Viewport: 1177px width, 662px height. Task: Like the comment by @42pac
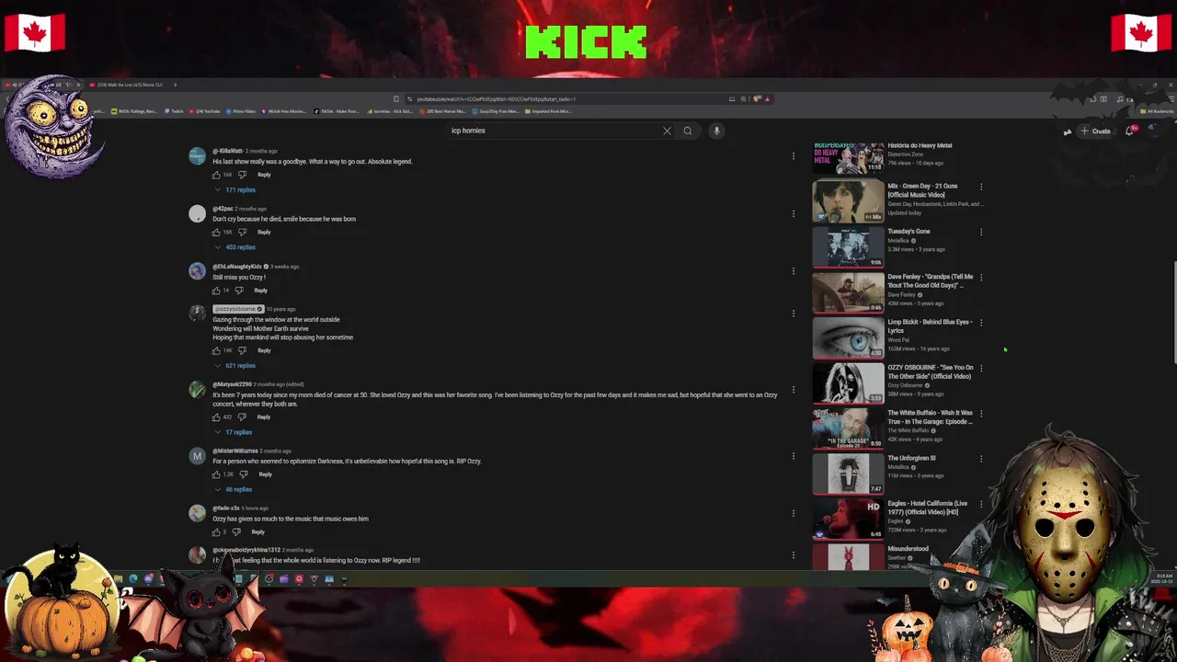[x=217, y=233]
